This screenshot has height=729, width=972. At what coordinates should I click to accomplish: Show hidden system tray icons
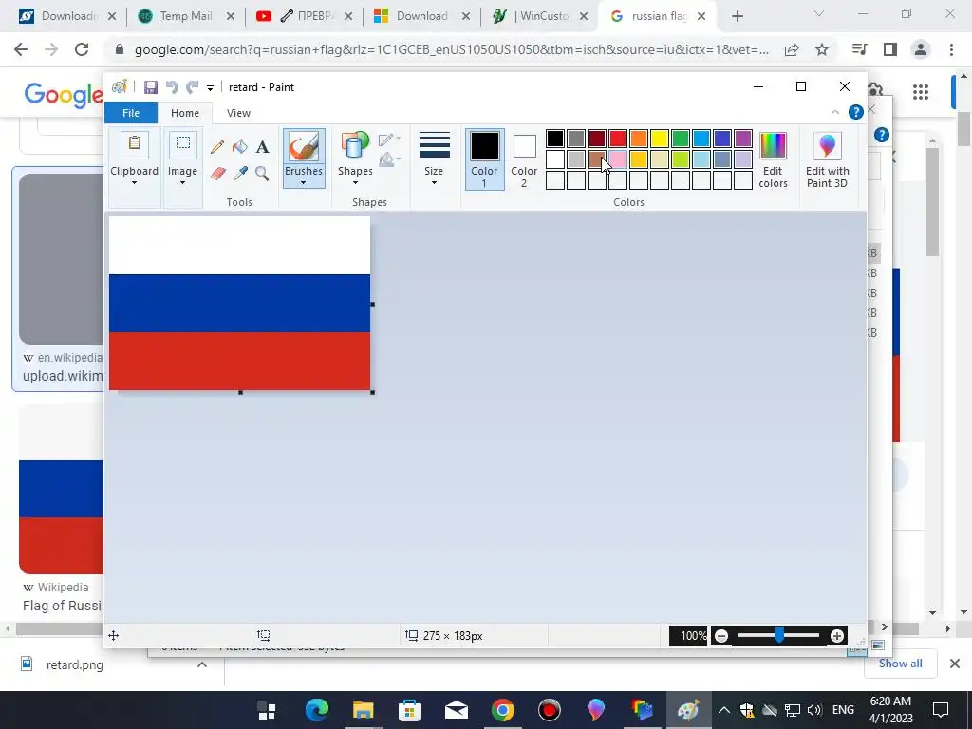(x=723, y=710)
